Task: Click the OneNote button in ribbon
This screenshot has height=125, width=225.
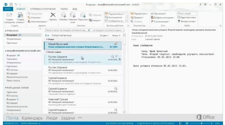Action: tap(136, 22)
